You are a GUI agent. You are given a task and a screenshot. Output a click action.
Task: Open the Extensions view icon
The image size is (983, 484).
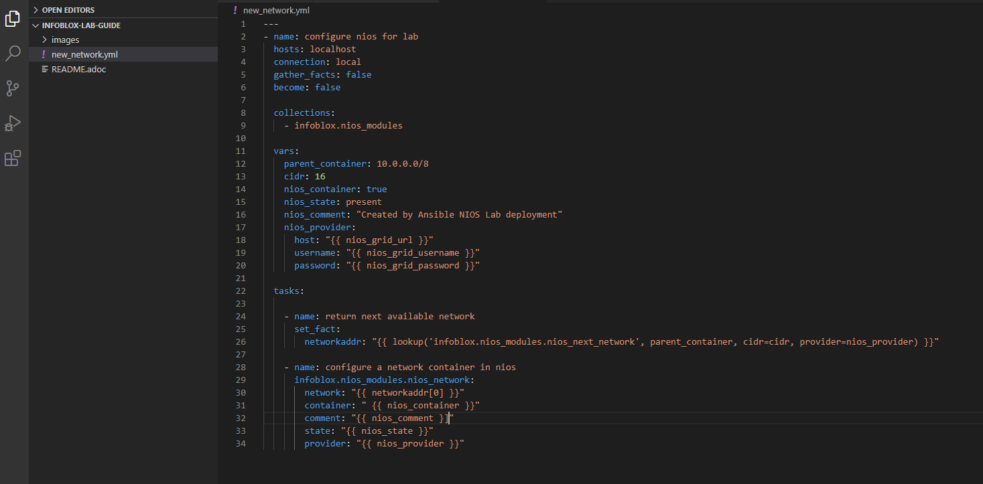[13, 158]
